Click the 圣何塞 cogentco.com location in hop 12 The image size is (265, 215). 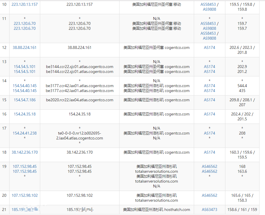point(157,47)
